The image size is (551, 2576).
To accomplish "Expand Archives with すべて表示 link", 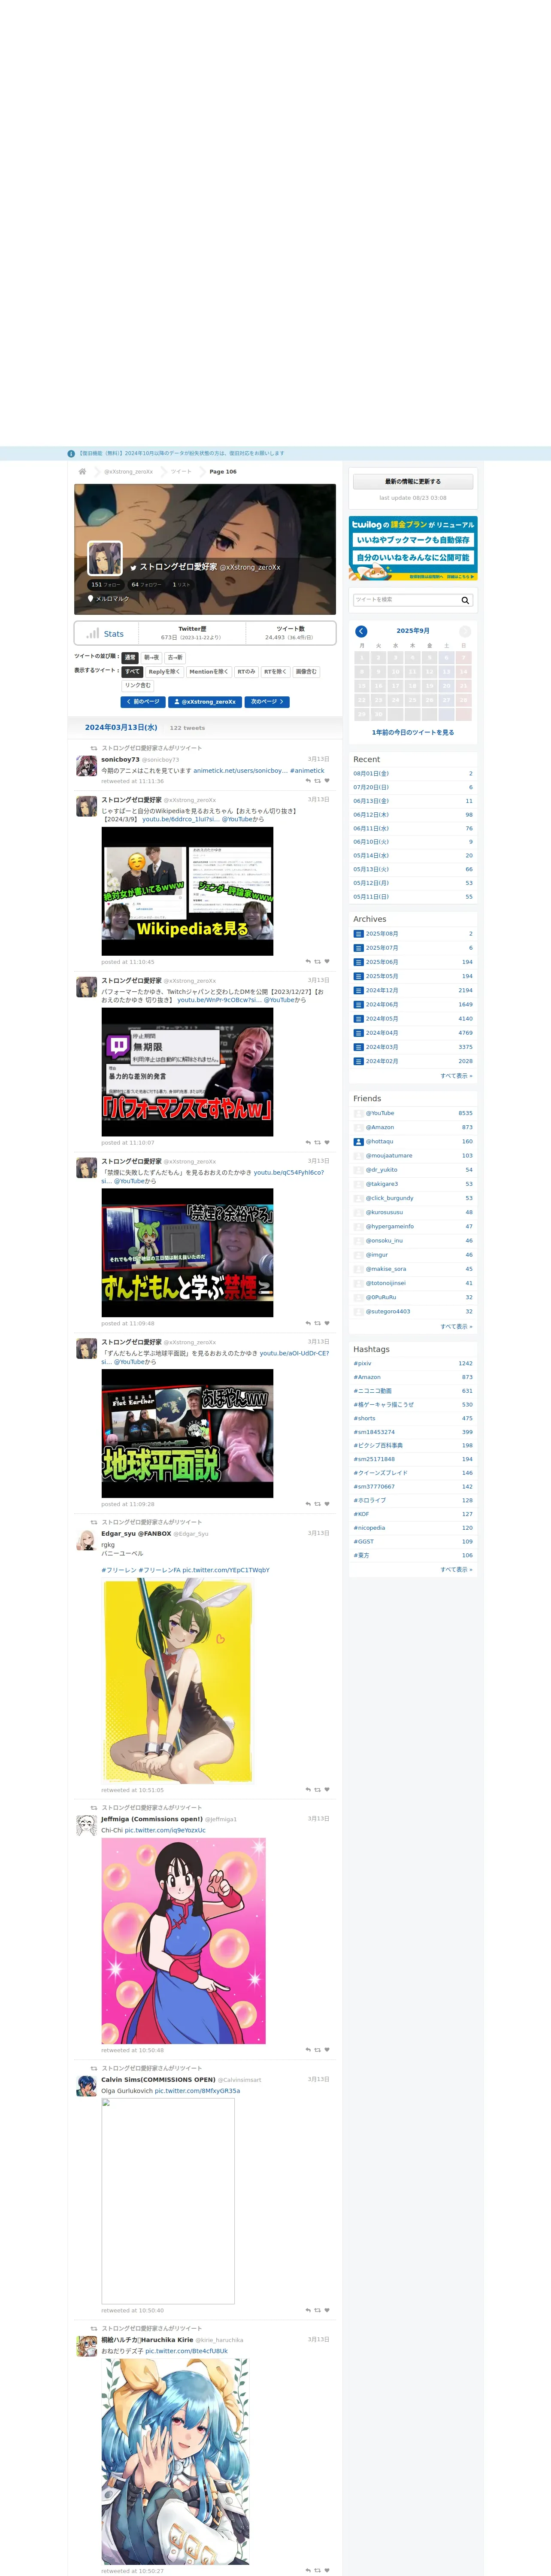I will click(x=456, y=1076).
